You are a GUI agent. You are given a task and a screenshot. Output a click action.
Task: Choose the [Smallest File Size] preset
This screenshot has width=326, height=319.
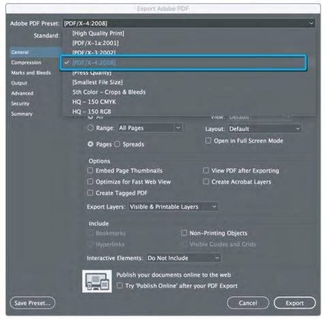point(97,82)
